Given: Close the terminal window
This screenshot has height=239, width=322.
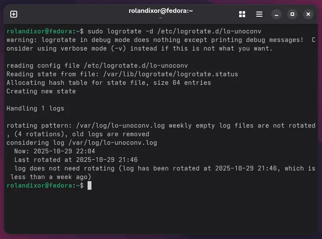Looking at the screenshot, I should pos(308,14).
